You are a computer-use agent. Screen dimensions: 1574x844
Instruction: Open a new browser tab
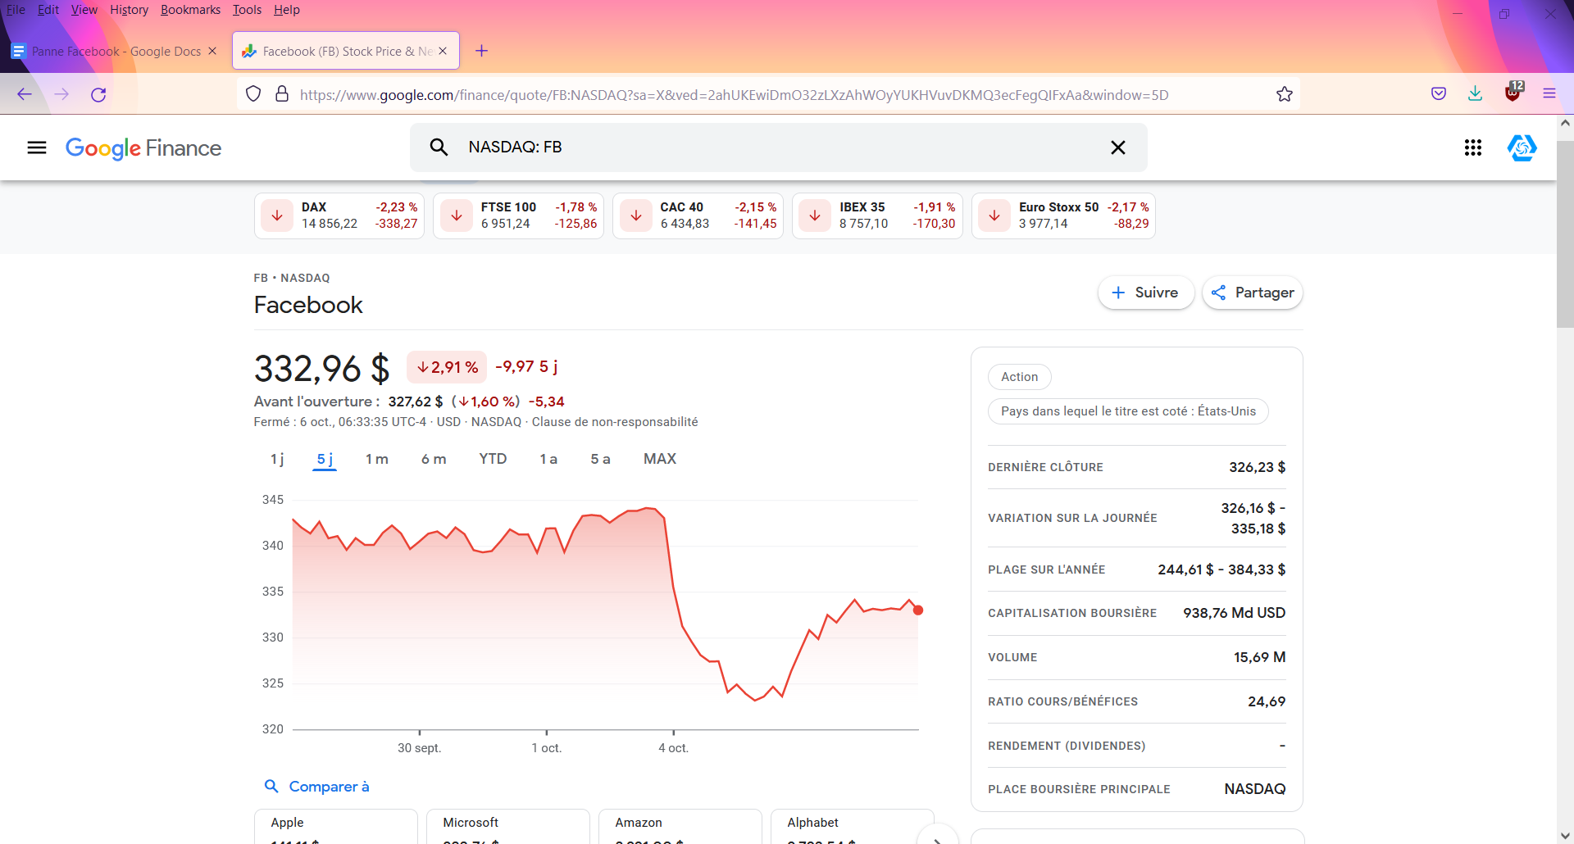pyautogui.click(x=481, y=51)
